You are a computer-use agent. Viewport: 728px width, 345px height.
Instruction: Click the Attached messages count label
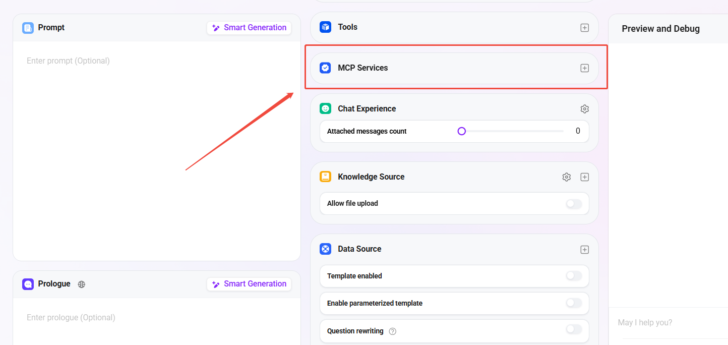point(367,132)
